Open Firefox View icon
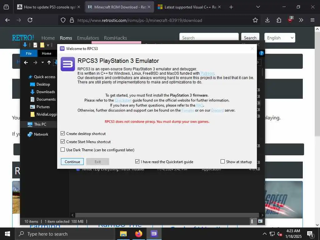 pos(6,7)
